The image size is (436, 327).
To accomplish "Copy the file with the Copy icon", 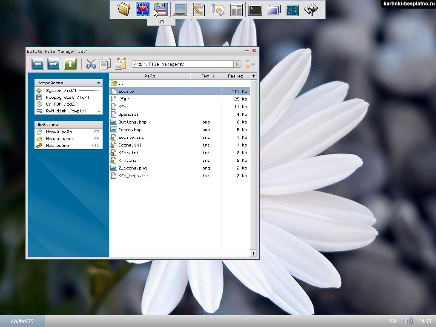I will click(x=105, y=64).
